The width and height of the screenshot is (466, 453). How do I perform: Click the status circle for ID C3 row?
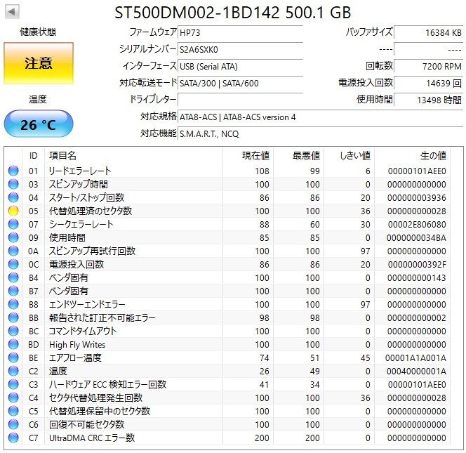pos(13,384)
